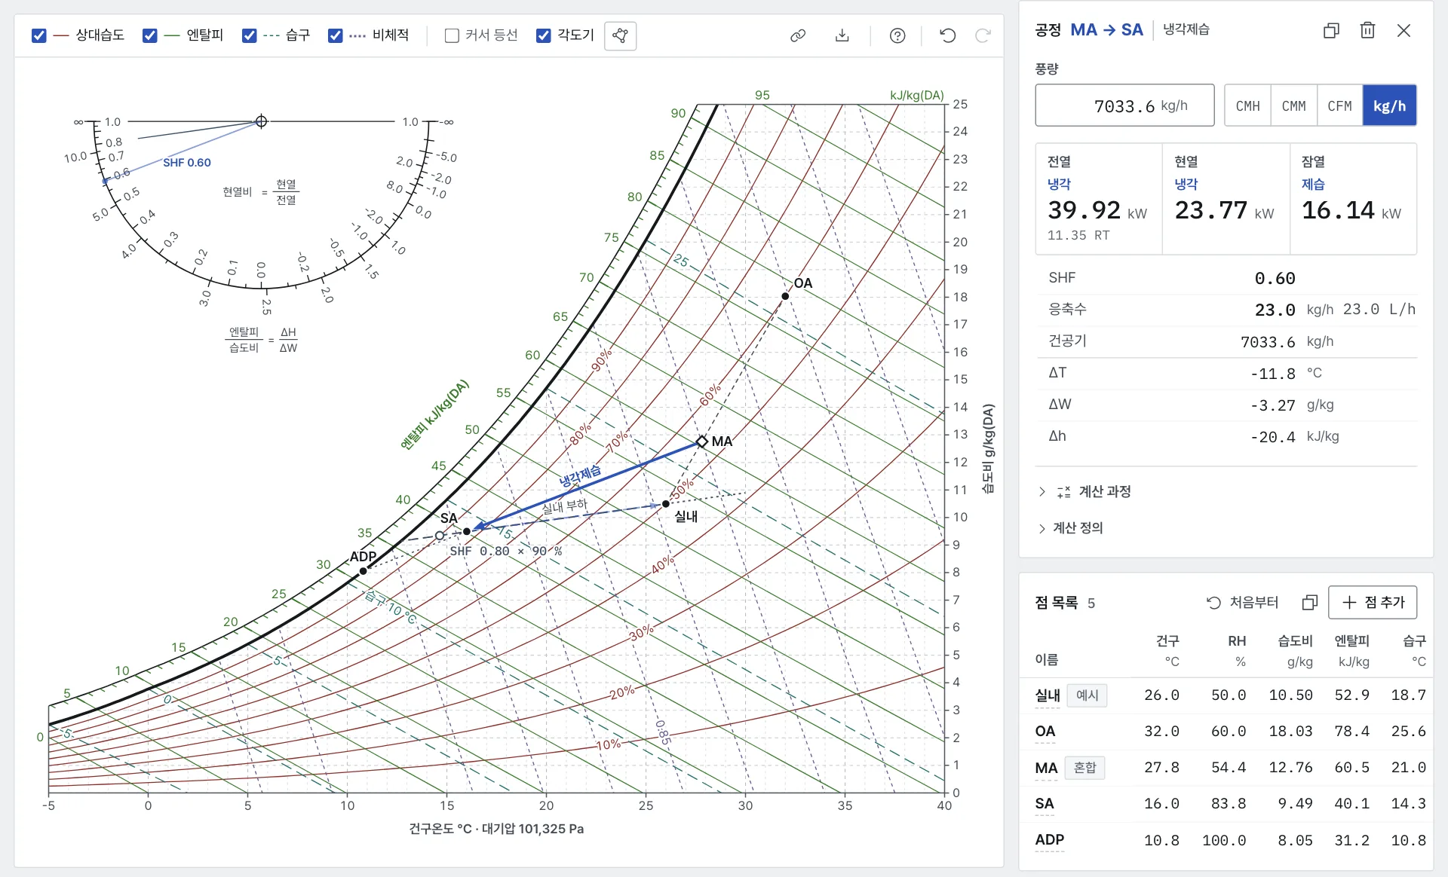Click the 점 추가 button

[x=1373, y=602]
